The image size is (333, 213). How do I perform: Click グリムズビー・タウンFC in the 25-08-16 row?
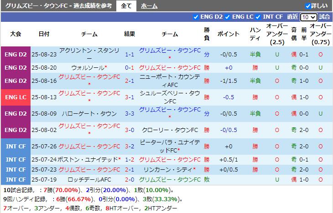(89, 77)
